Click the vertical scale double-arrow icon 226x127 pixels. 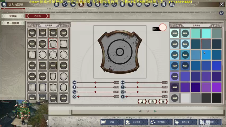point(123,87)
